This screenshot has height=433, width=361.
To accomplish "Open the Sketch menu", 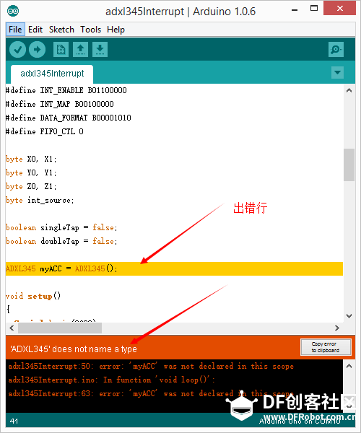I will (x=61, y=30).
